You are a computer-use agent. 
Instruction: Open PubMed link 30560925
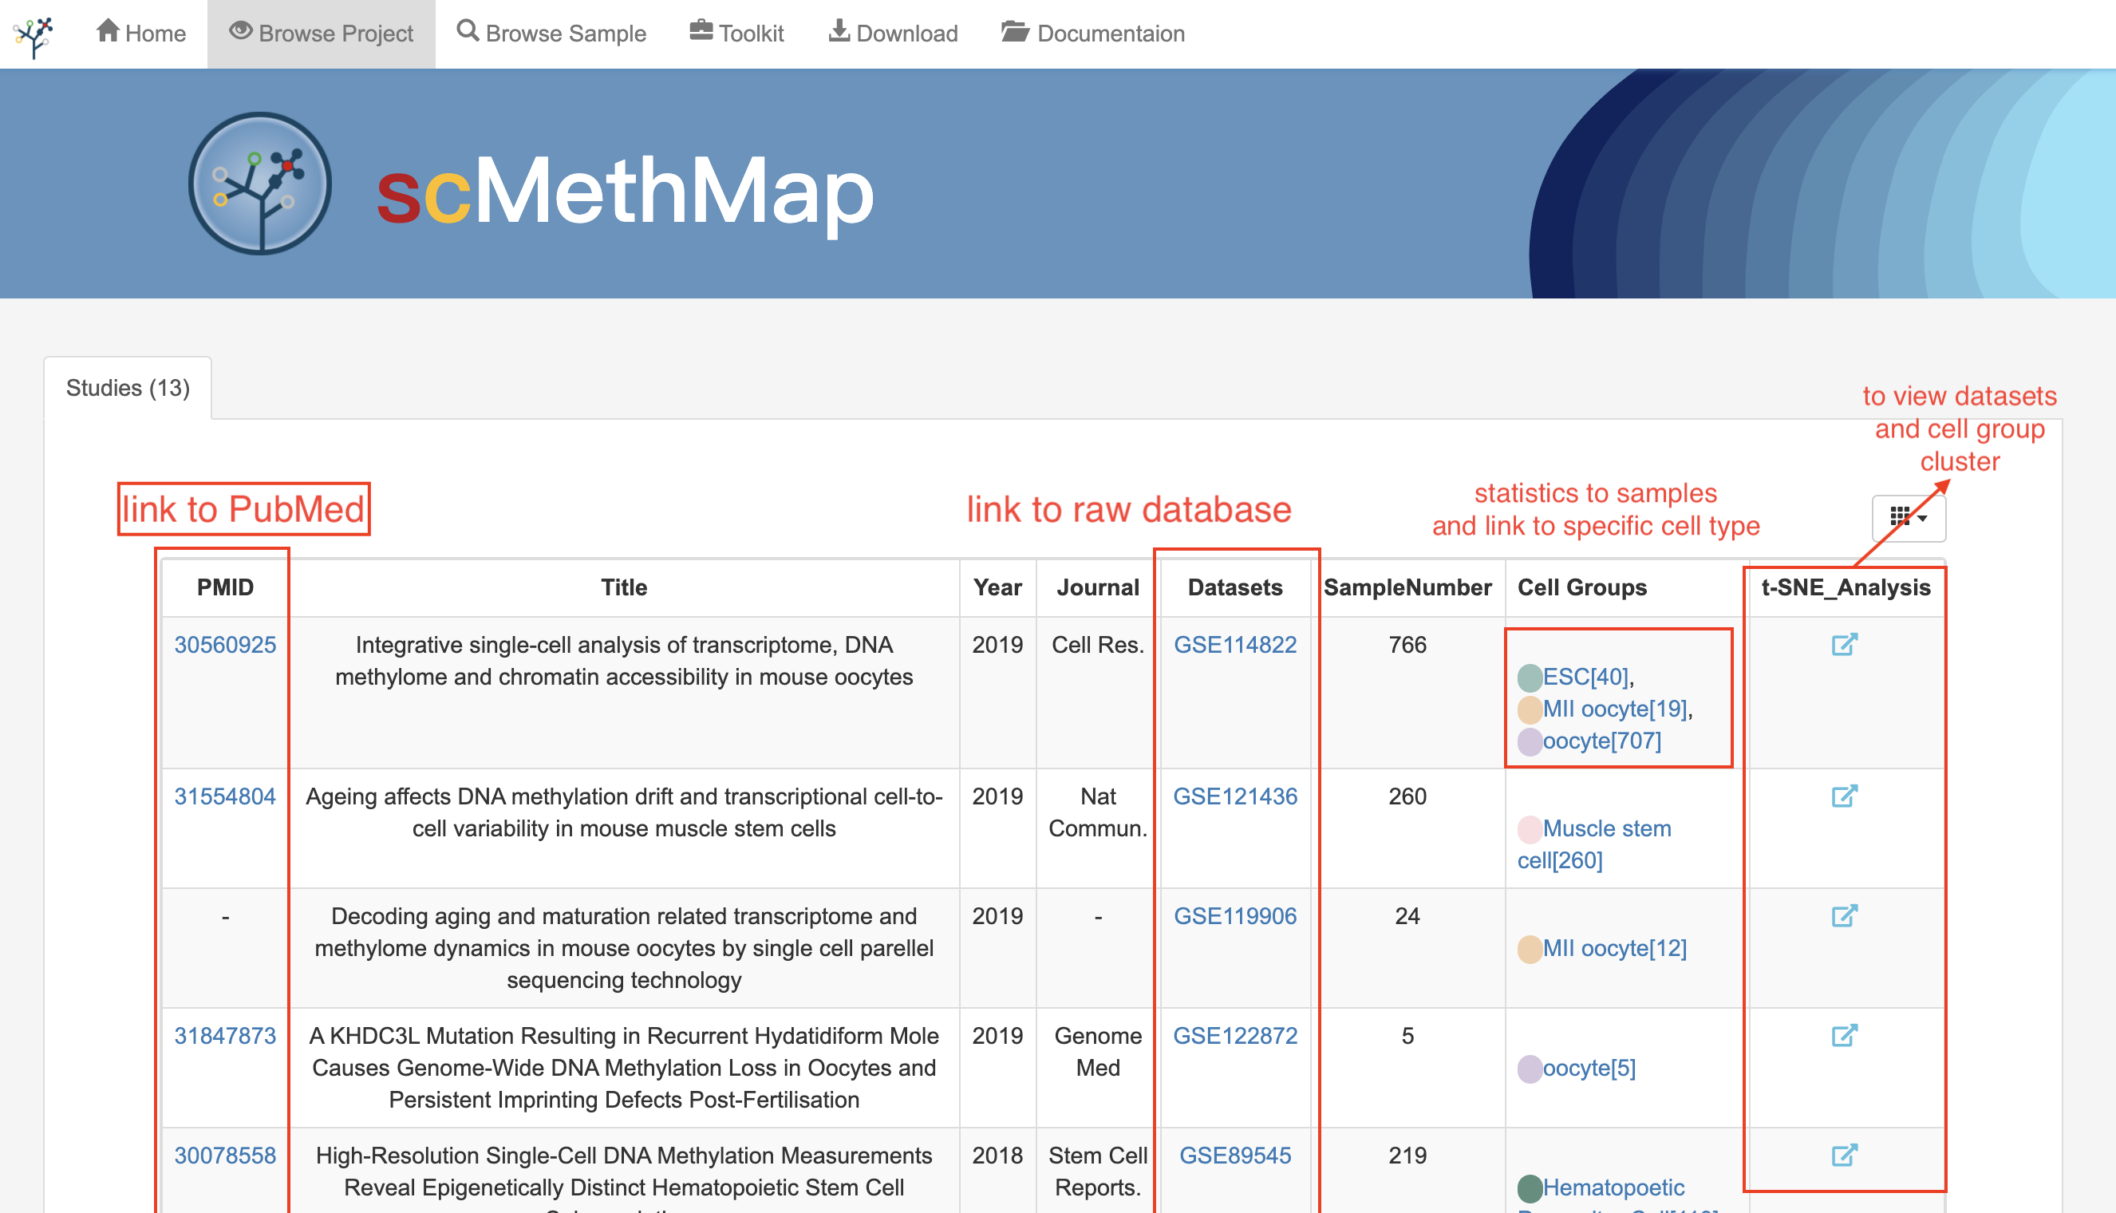(x=225, y=645)
